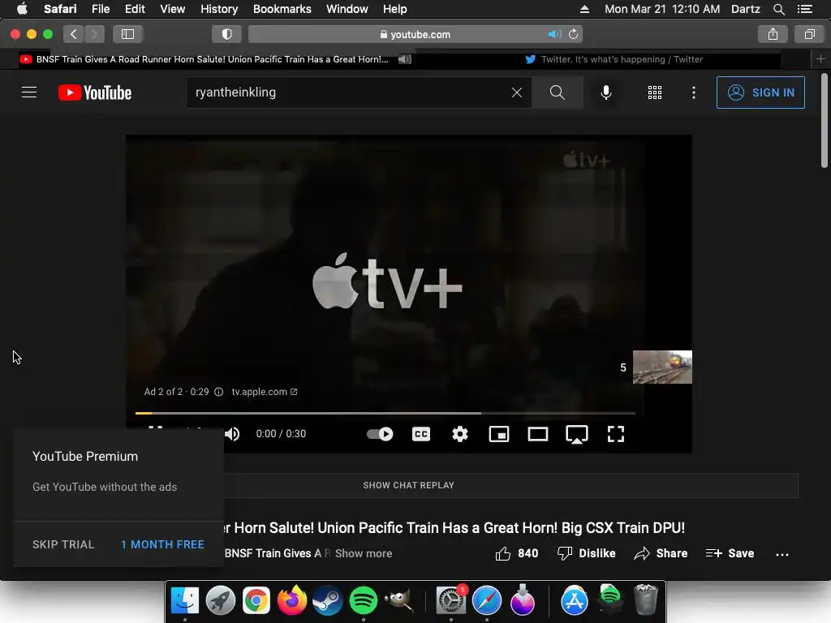
Task: Mute the tab via address bar speaker
Action: [x=554, y=34]
